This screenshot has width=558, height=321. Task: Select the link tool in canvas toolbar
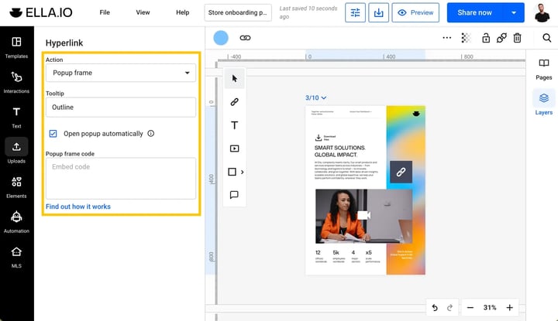(x=235, y=102)
